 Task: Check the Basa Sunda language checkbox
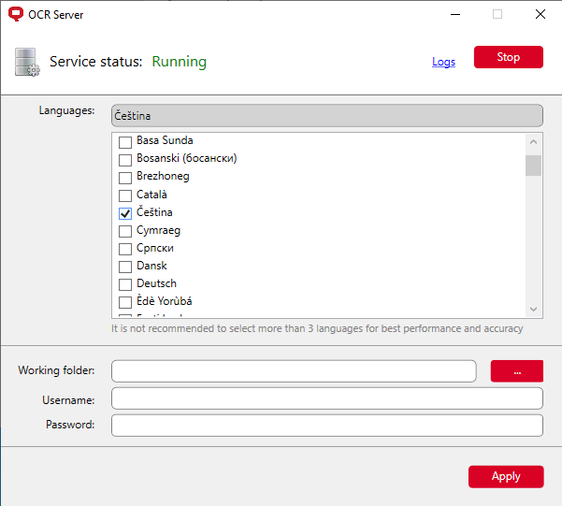tap(125, 142)
